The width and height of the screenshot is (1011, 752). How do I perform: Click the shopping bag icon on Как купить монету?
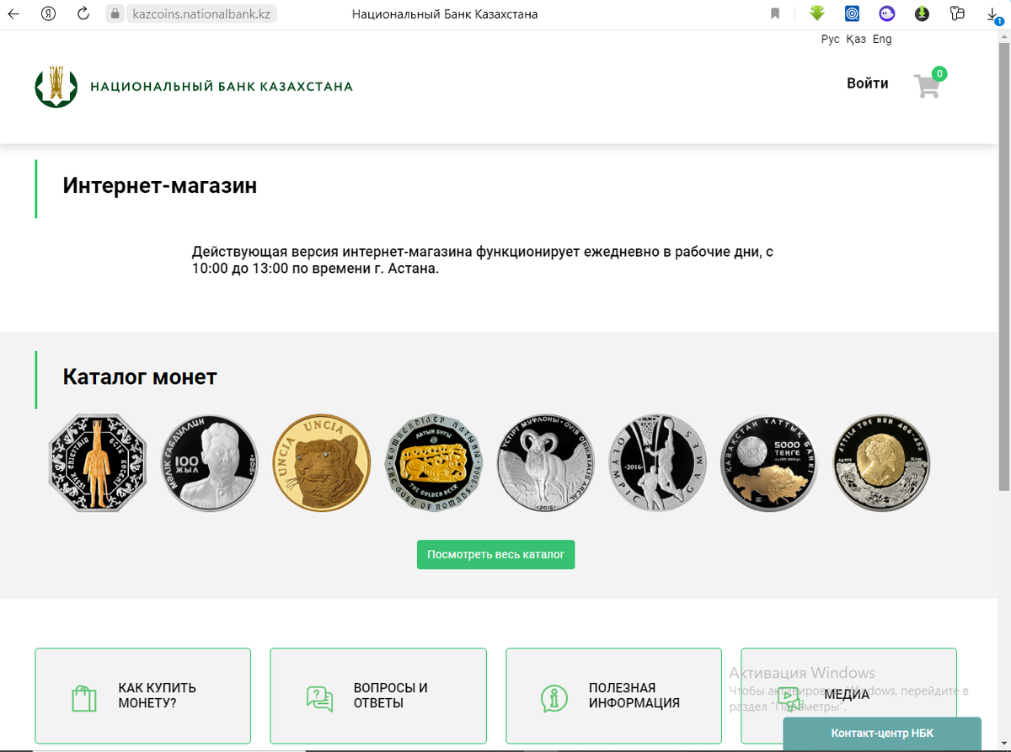83,697
